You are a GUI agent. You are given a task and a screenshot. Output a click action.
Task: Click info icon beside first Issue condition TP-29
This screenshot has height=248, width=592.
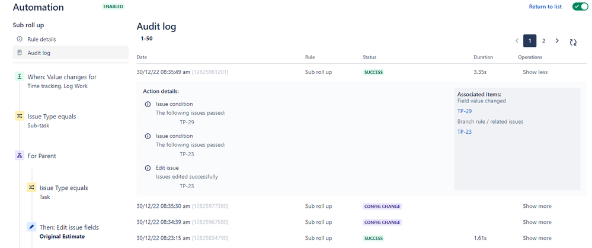[x=148, y=104]
